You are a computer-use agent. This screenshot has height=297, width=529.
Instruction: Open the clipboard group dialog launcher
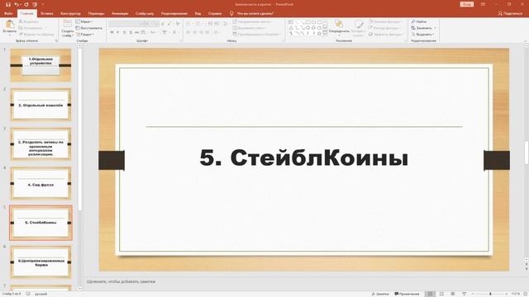click(x=56, y=40)
